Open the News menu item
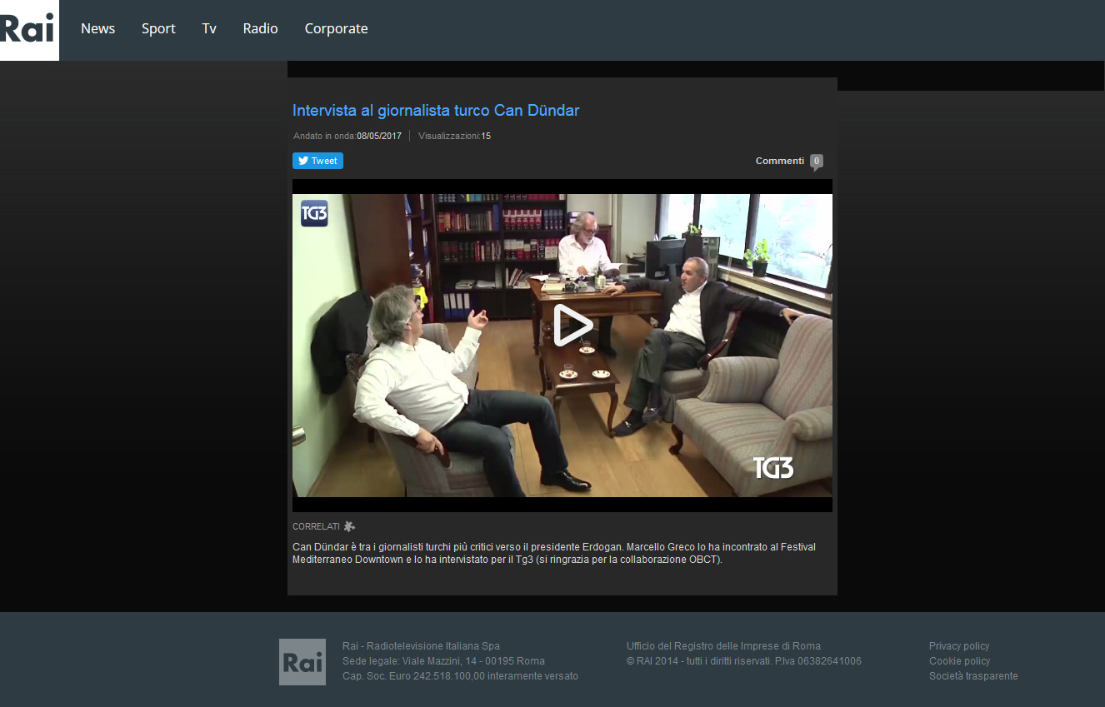The image size is (1105, 707). tap(97, 28)
